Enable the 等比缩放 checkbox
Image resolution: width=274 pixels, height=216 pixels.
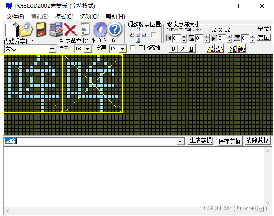coord(133,48)
